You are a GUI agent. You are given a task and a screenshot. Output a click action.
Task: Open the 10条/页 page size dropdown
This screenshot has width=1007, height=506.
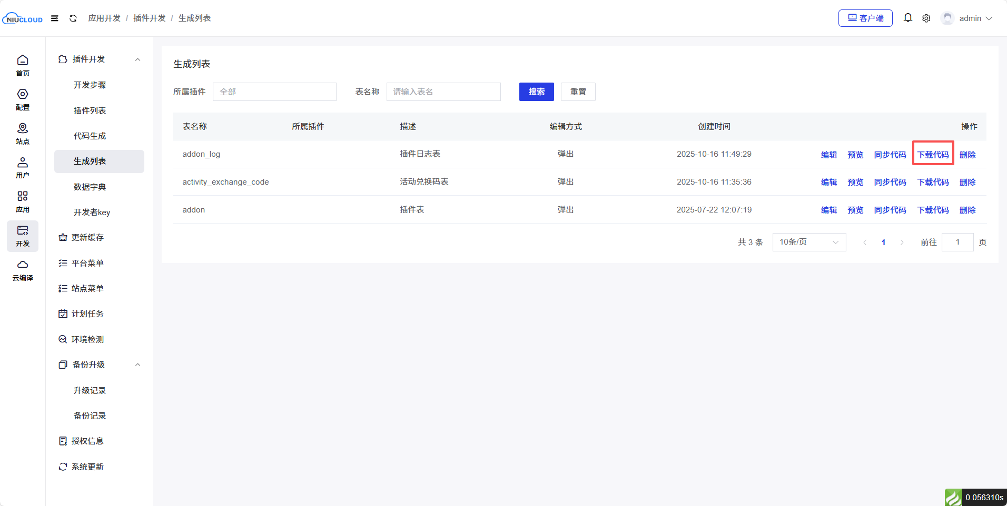pyautogui.click(x=808, y=242)
